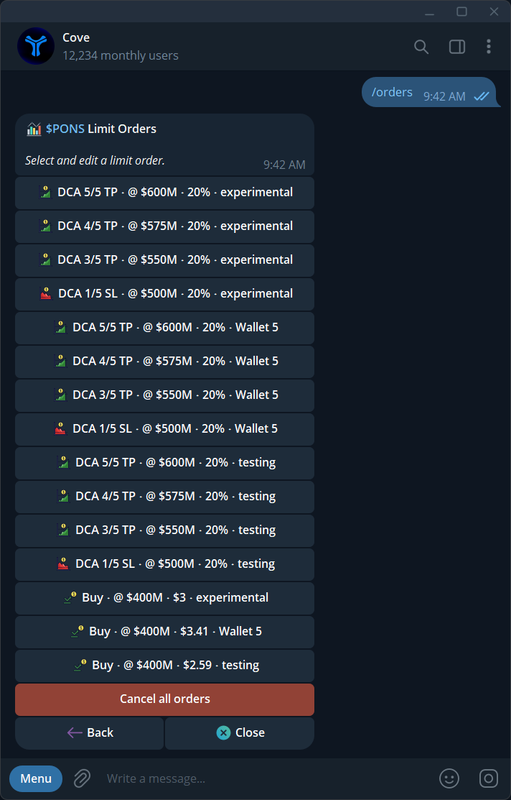This screenshot has width=511, height=800.
Task: Select DCA 3/5 TP $550M experimental order
Action: pyautogui.click(x=164, y=259)
